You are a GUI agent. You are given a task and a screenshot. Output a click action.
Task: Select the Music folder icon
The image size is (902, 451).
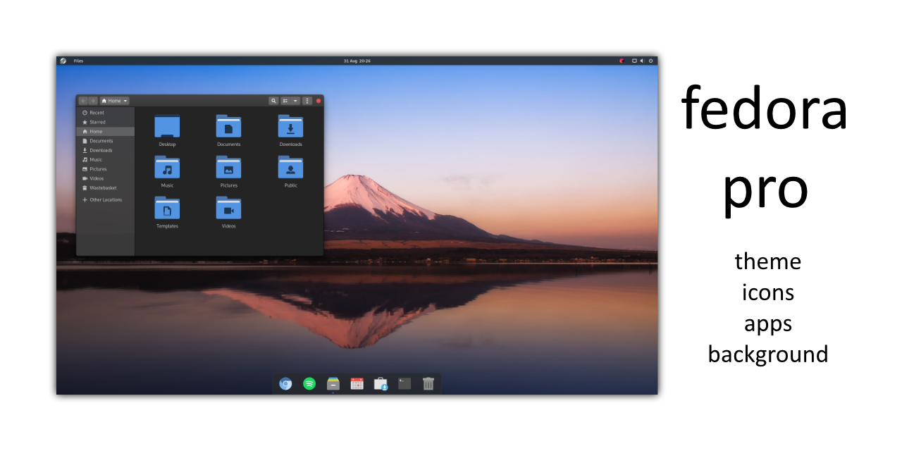point(167,168)
